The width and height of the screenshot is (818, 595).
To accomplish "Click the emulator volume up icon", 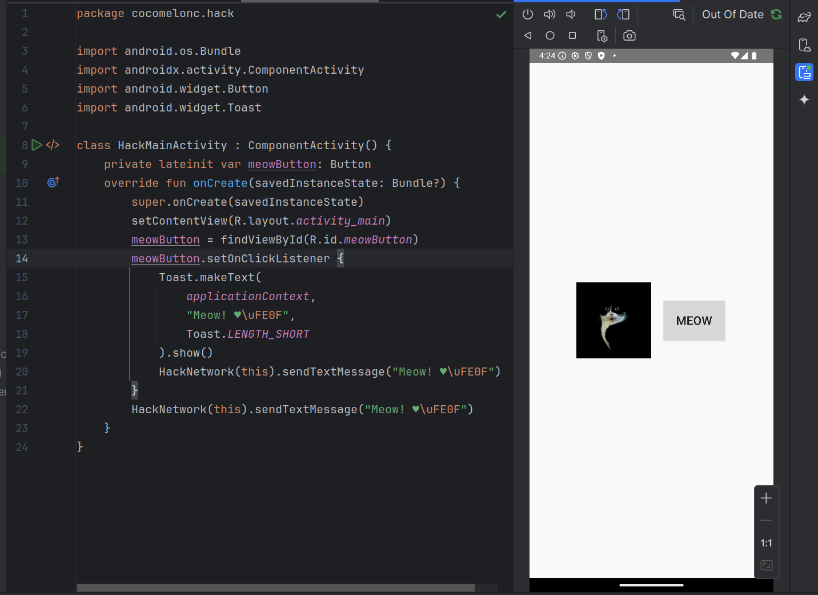I will (x=550, y=14).
